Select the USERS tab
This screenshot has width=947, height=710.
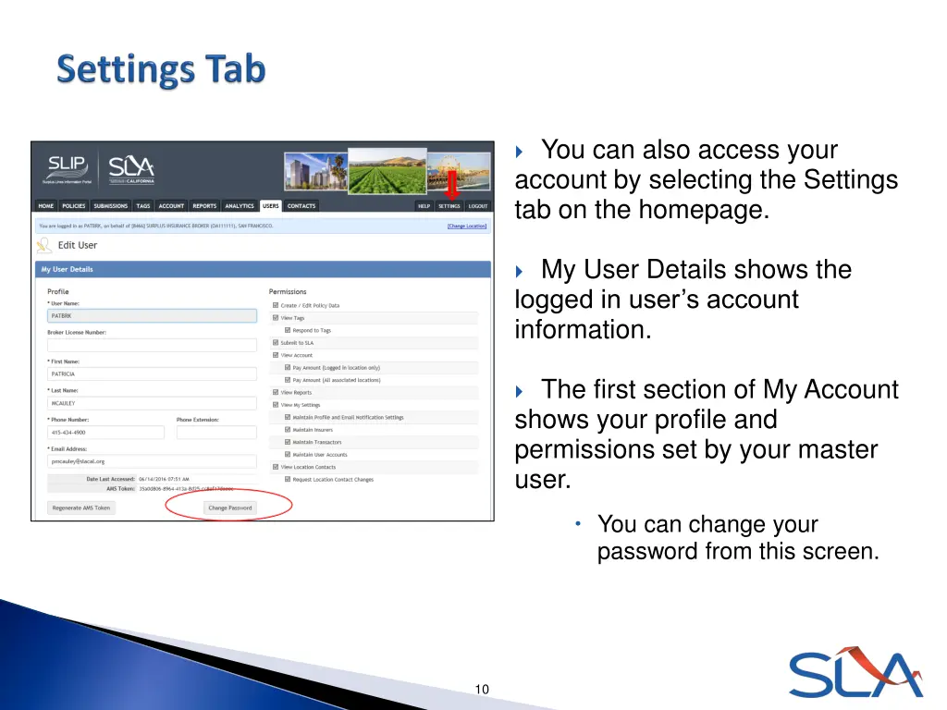pos(271,206)
